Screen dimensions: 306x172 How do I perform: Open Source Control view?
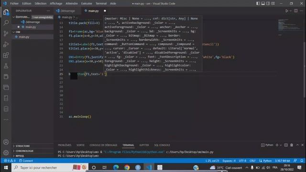[x=6, y=33]
